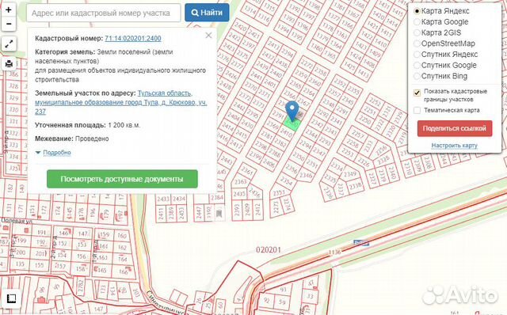Zoom out with the minus button
The height and width of the screenshot is (315, 507).
(x=9, y=24)
